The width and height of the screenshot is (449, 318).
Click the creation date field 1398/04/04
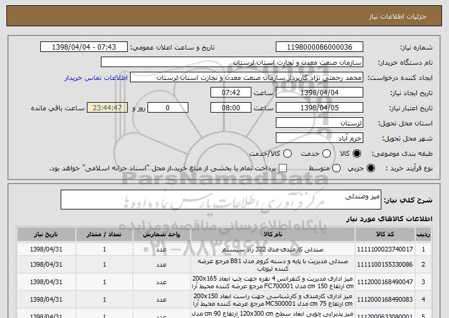320,93
